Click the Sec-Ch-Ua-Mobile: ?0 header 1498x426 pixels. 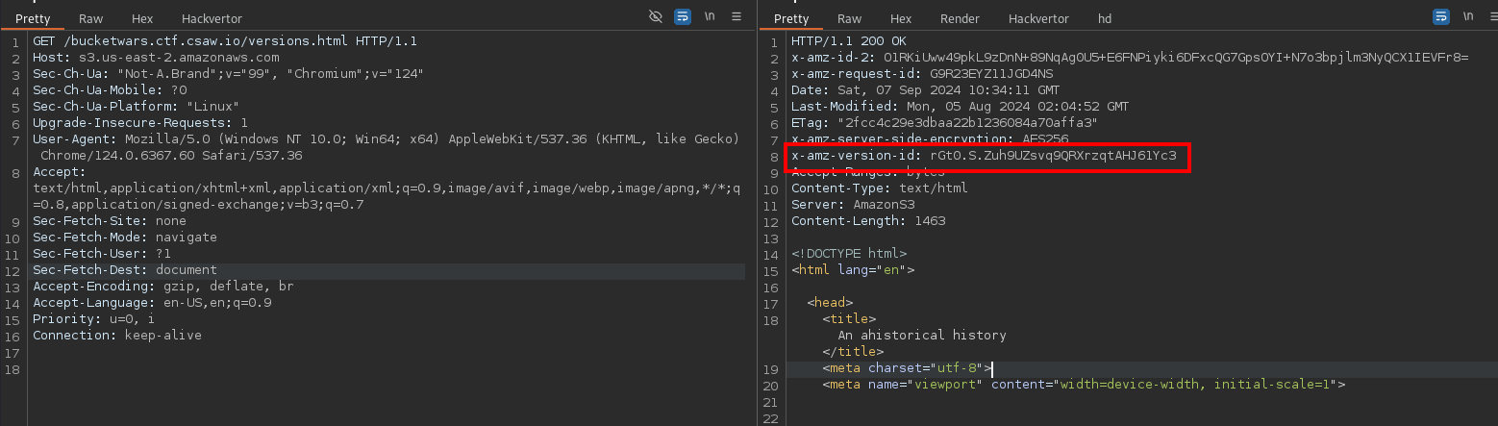pos(110,90)
